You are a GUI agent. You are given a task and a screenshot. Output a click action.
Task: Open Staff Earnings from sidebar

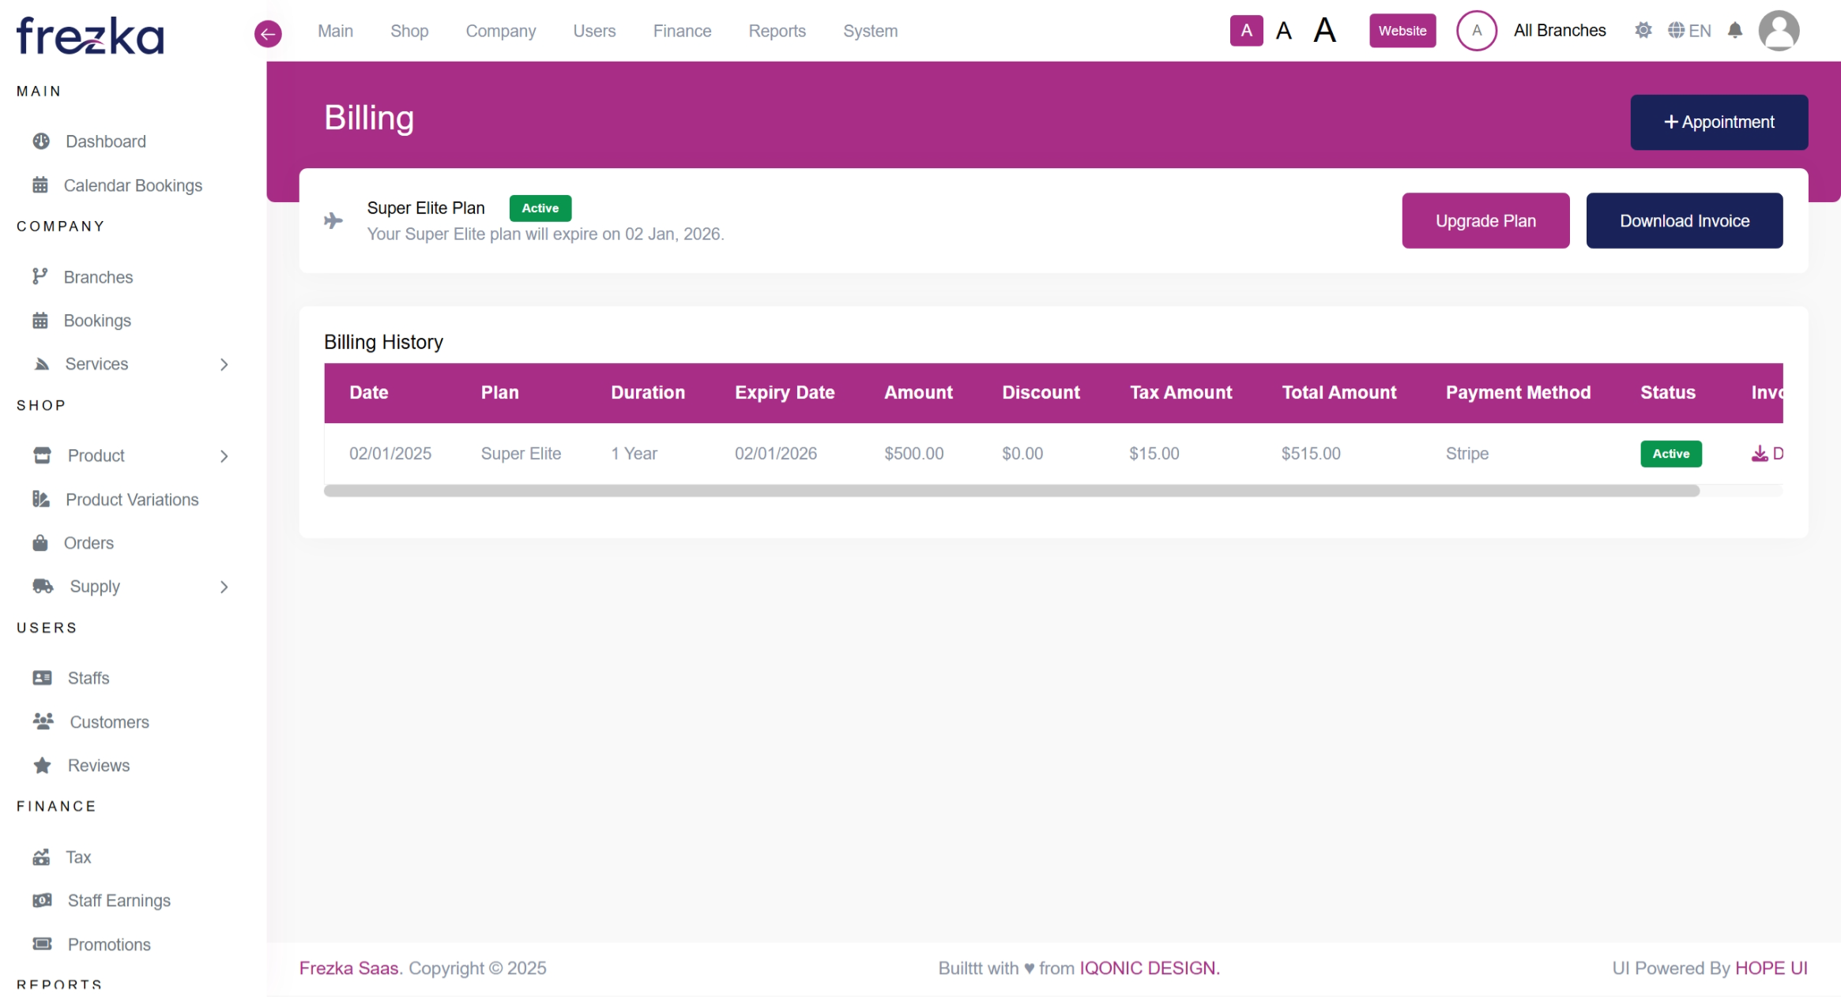119,901
